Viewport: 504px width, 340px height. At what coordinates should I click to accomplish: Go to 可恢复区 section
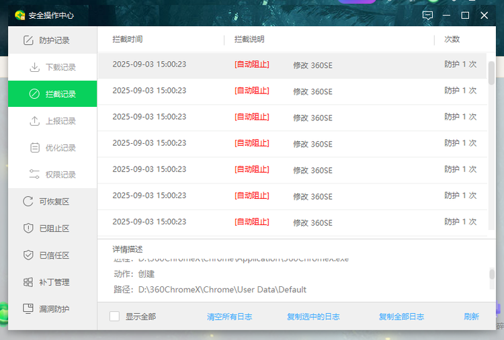tap(52, 202)
